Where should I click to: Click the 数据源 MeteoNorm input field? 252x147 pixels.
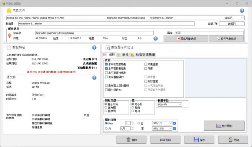coord(106,24)
